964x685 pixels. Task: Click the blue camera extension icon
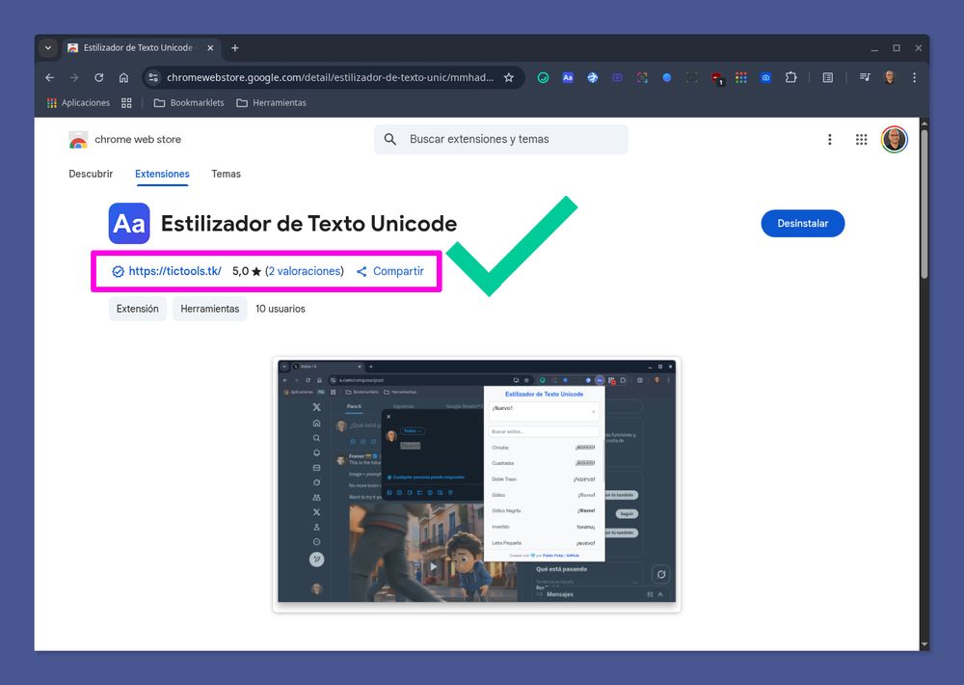pyautogui.click(x=765, y=77)
